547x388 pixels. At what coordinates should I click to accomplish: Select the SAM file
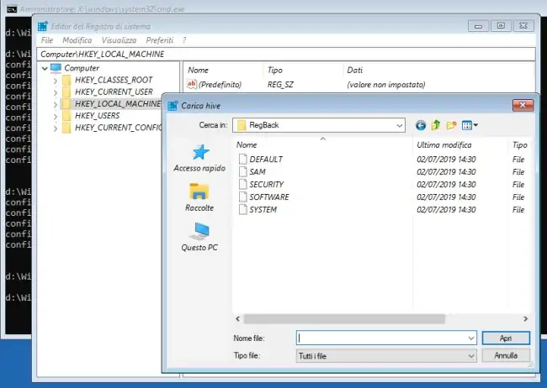click(x=257, y=171)
